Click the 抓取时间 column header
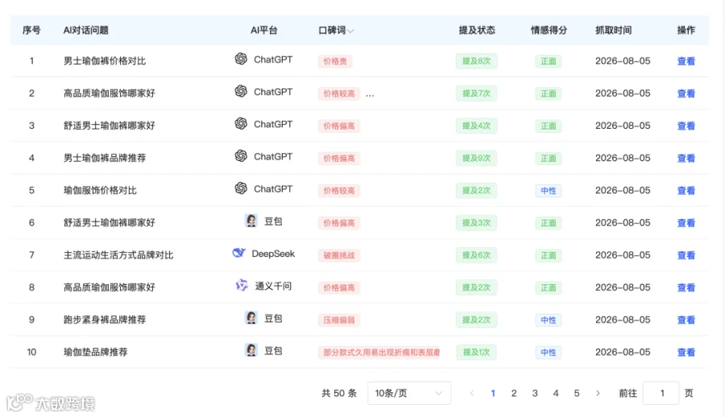Image resolution: width=725 pixels, height=417 pixels. click(x=613, y=30)
